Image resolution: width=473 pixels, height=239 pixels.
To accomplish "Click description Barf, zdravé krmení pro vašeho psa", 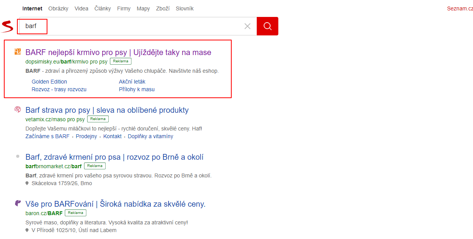I will coord(119,175).
